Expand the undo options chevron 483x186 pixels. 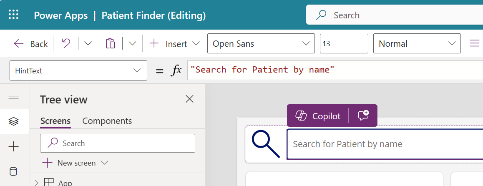click(x=88, y=43)
